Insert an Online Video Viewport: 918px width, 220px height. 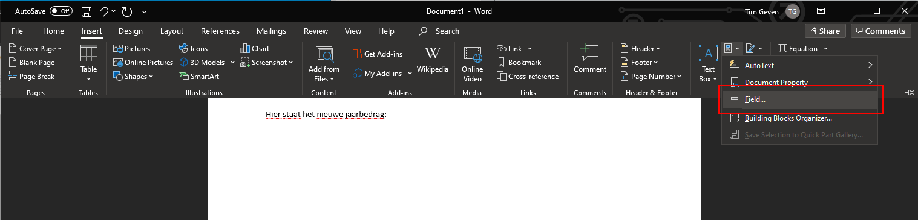[472, 64]
